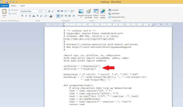Screen dimensions: 183x107
Task: Click Recortar scissors button
Action: pyautogui.click(x=13, y=10)
